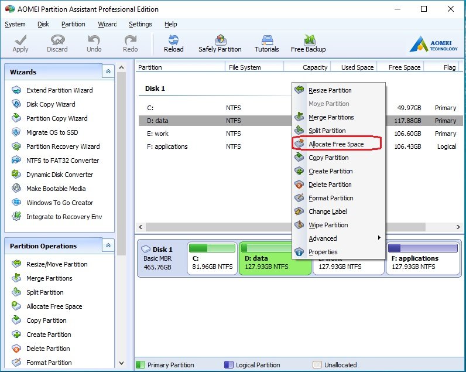Click the Discard toolbar icon
Image resolution: width=466 pixels, height=372 pixels.
(x=57, y=40)
